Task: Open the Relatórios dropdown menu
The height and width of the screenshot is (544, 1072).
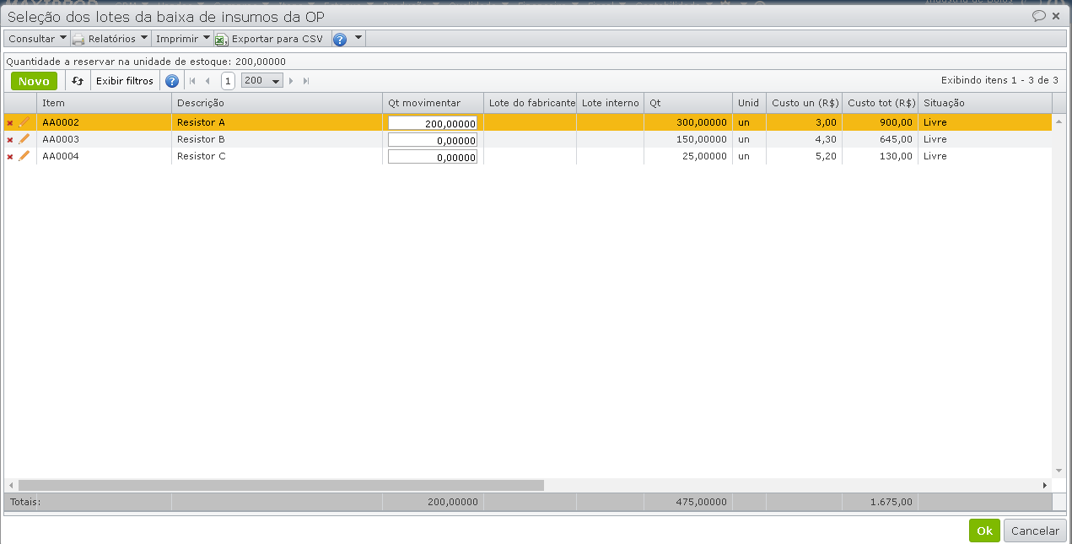Action: click(110, 39)
